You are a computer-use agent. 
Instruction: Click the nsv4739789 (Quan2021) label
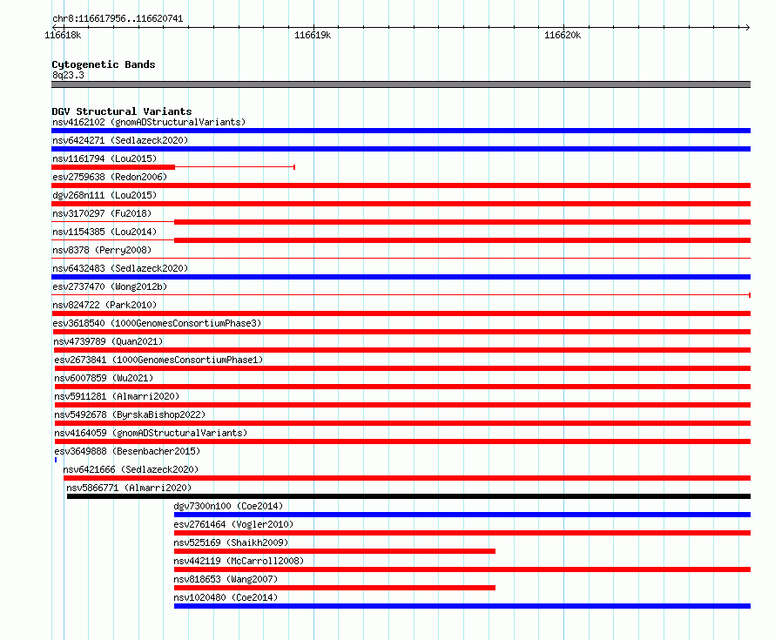pos(108,341)
